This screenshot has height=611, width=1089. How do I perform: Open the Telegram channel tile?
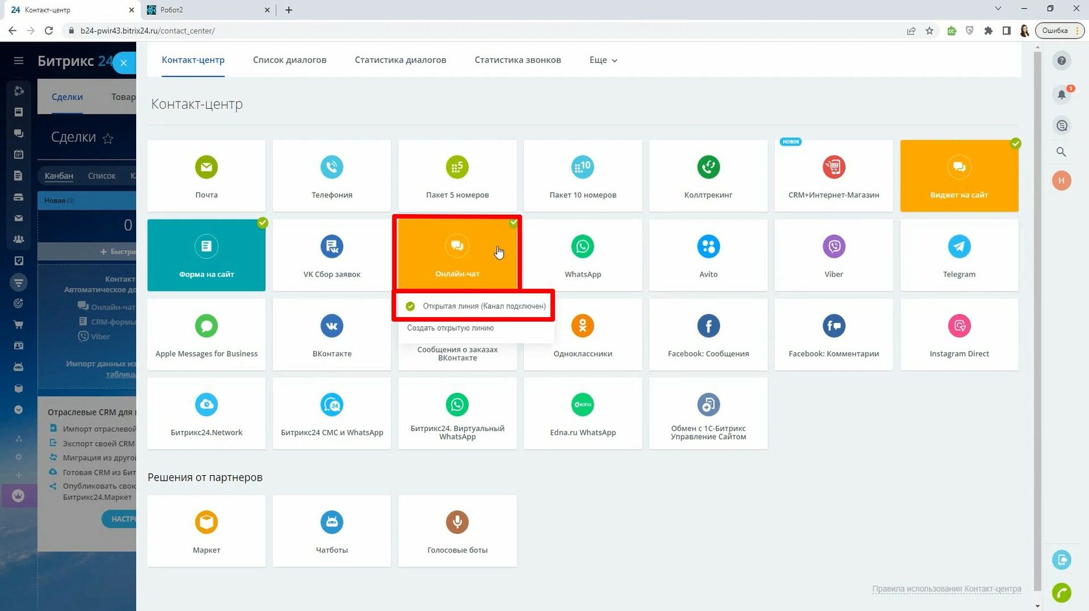coord(959,255)
